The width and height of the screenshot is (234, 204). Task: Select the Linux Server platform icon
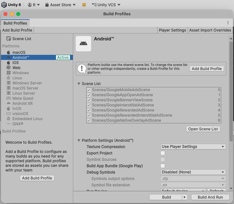9,93
